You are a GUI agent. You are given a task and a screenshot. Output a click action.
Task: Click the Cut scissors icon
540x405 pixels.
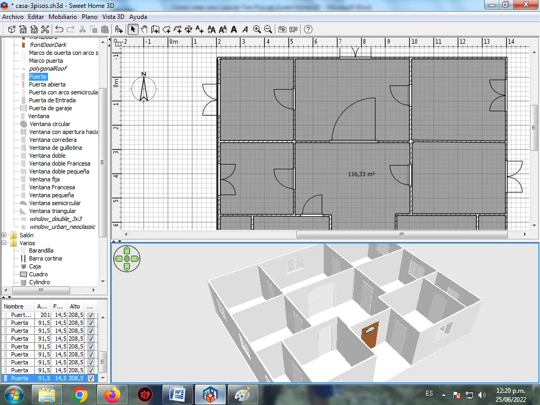(82, 30)
